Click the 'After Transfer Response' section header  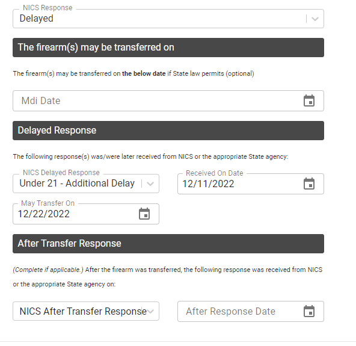(168, 244)
